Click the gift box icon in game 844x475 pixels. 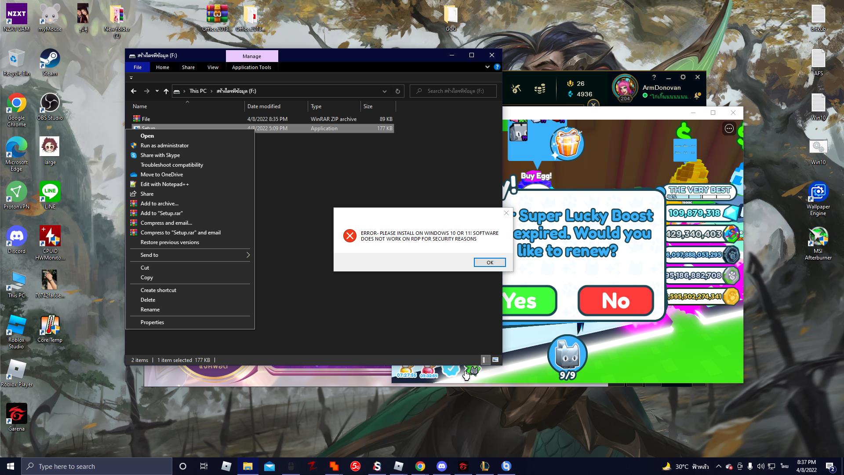567,144
